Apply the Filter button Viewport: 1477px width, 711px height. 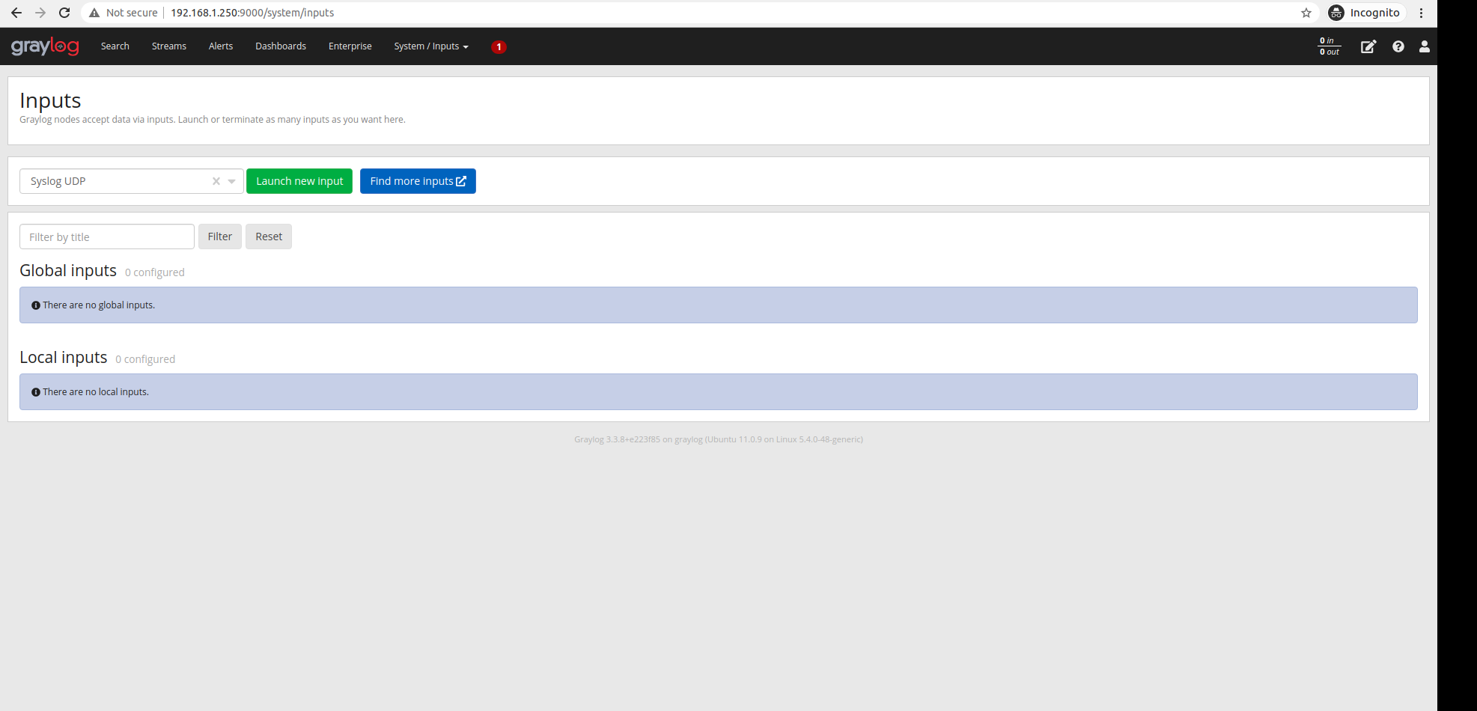[x=220, y=237]
